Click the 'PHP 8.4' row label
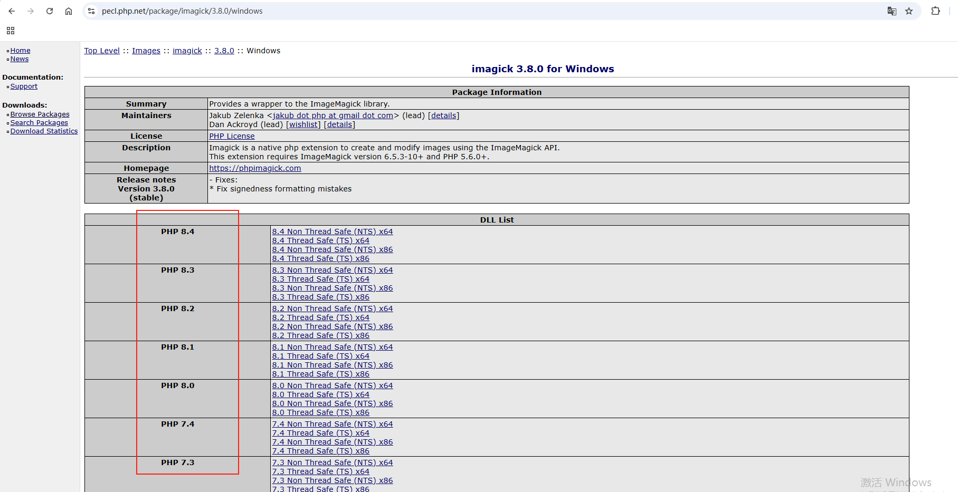The width and height of the screenshot is (958, 492). click(x=178, y=231)
